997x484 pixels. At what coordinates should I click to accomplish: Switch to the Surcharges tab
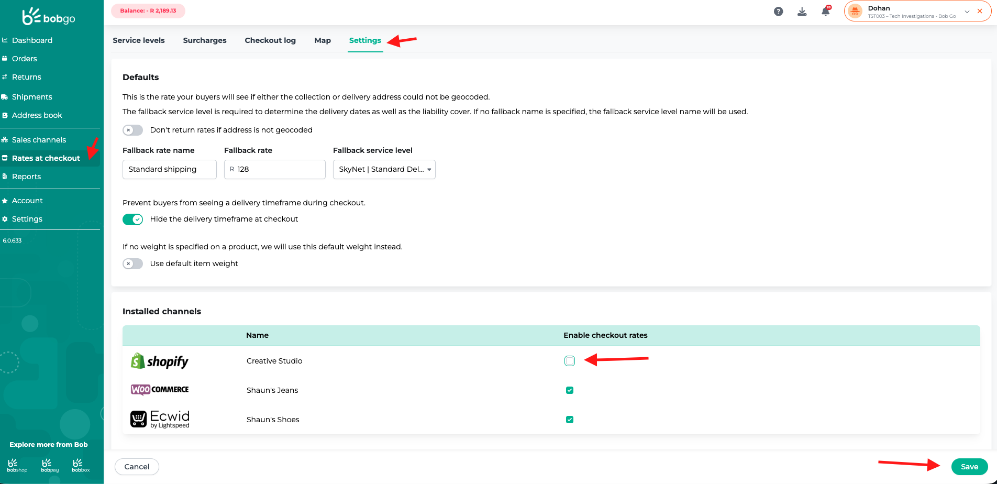pos(205,40)
